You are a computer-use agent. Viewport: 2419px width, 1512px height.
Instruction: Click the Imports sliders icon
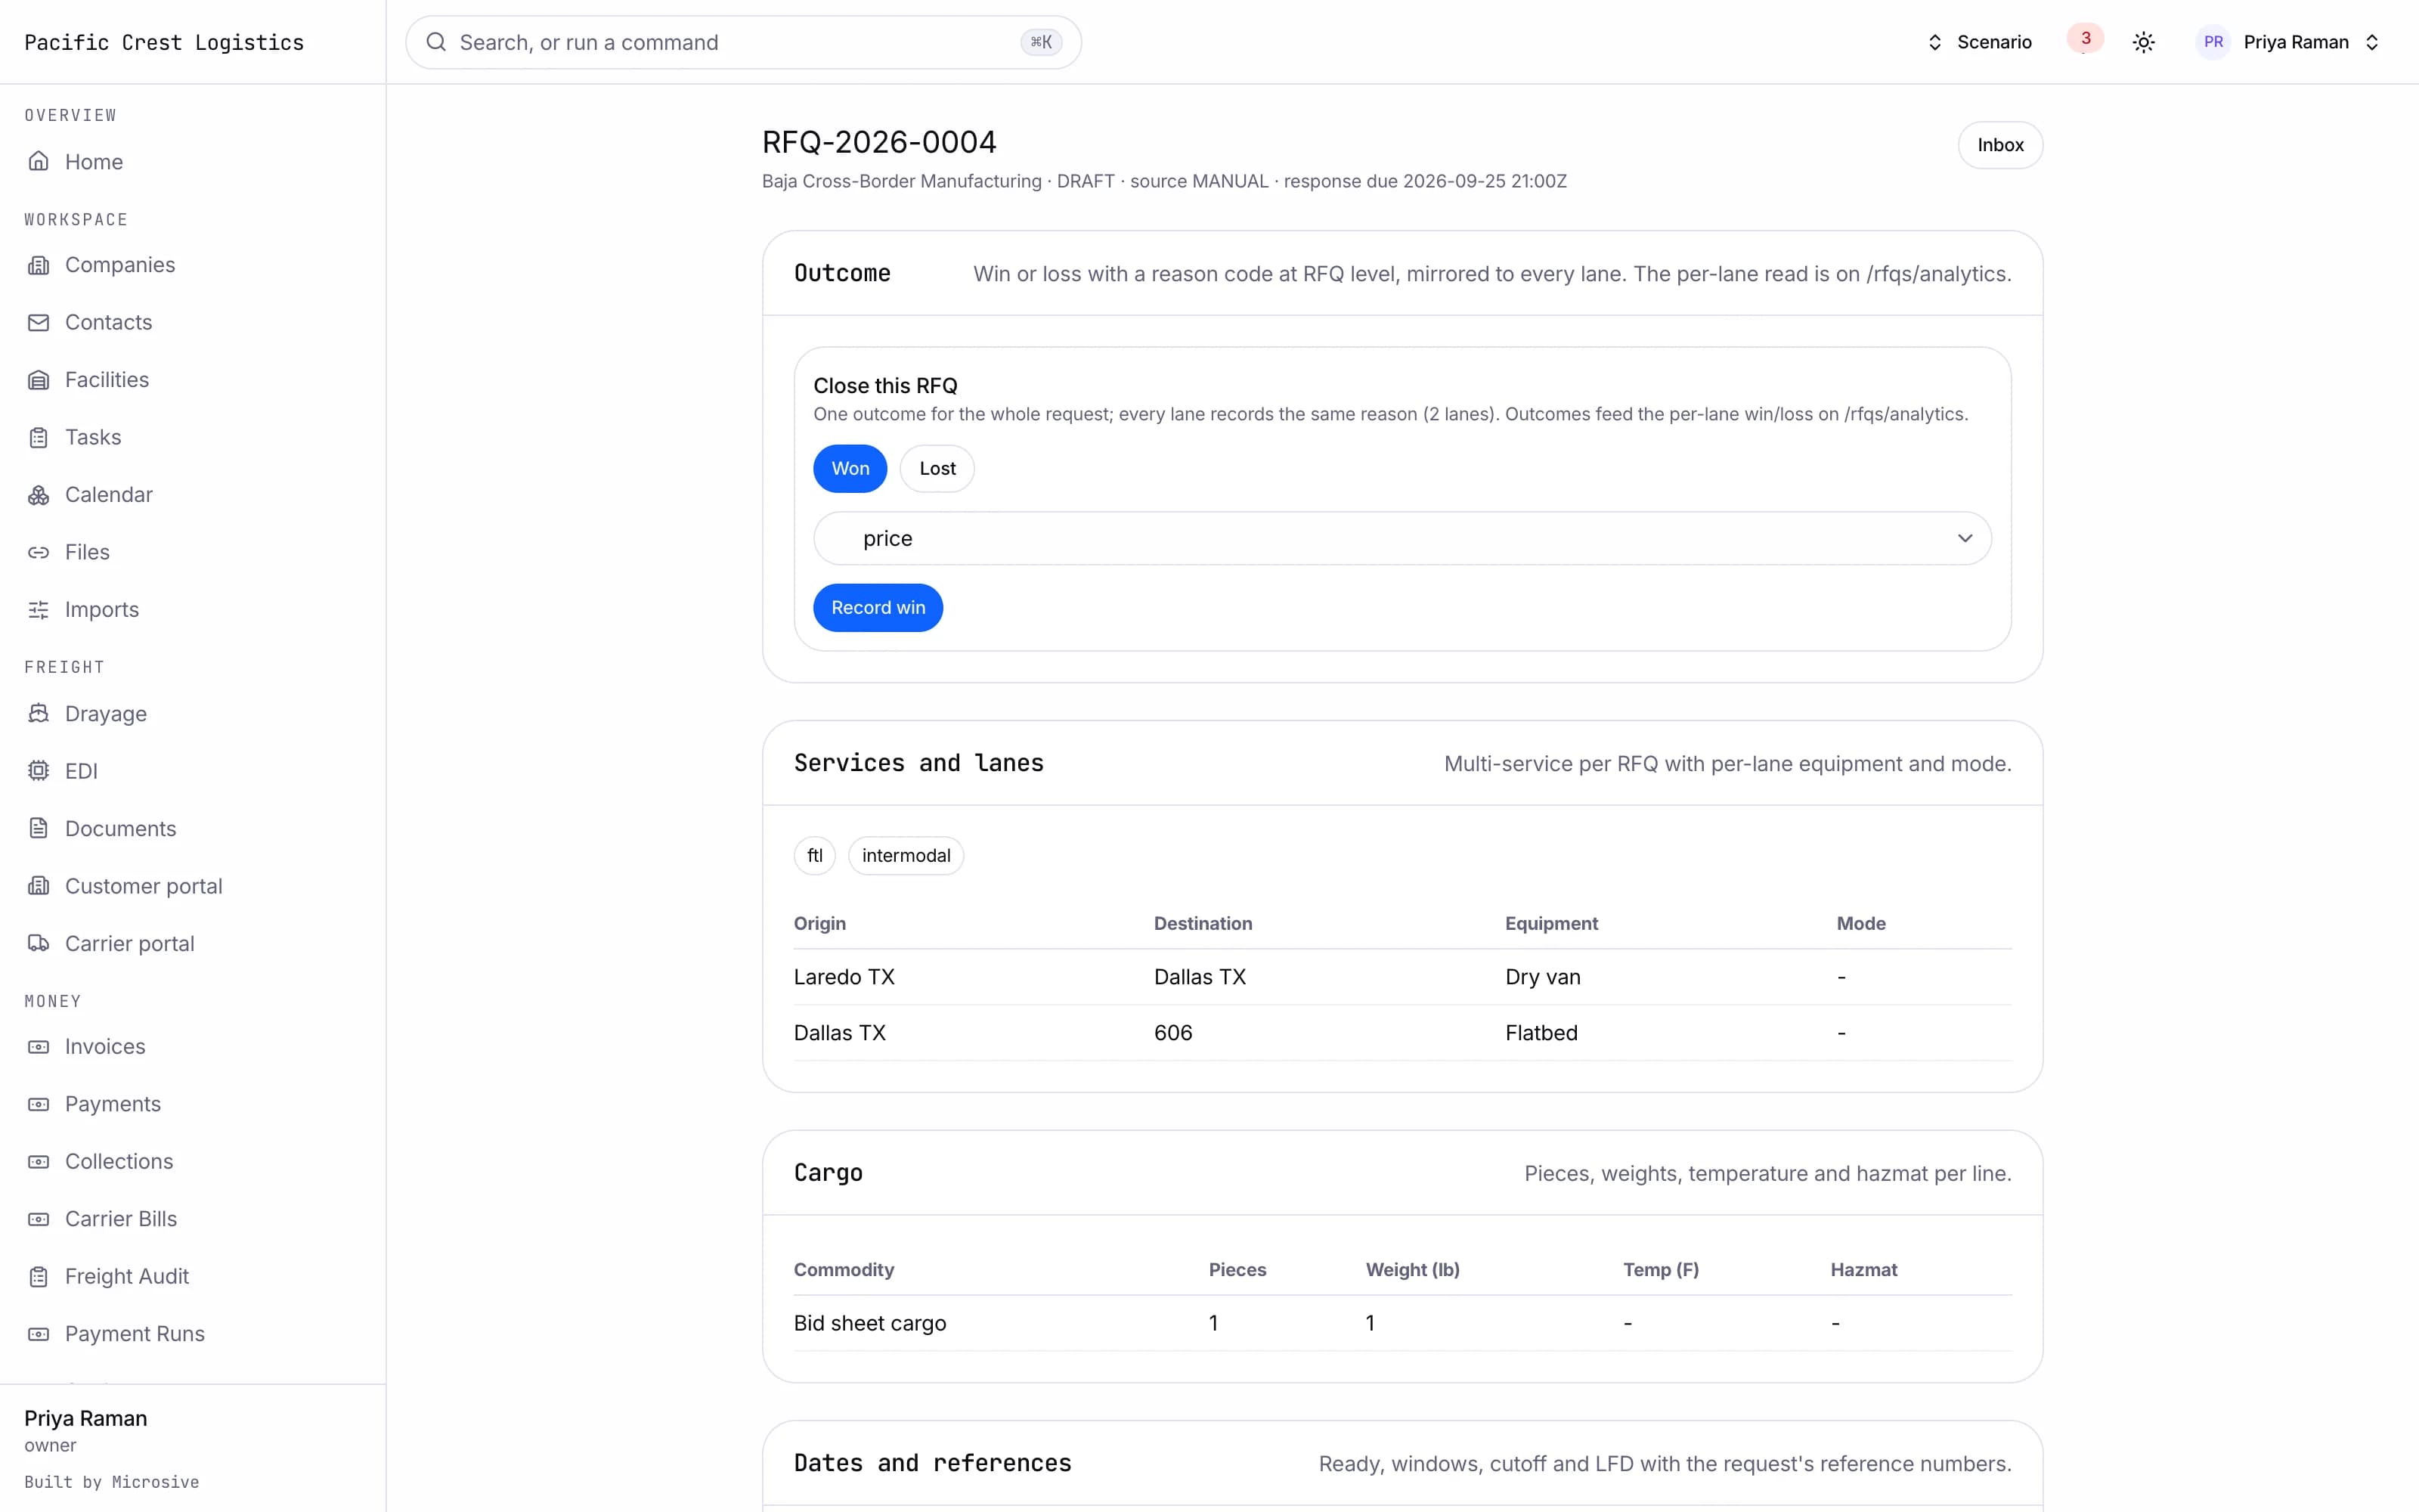point(38,610)
